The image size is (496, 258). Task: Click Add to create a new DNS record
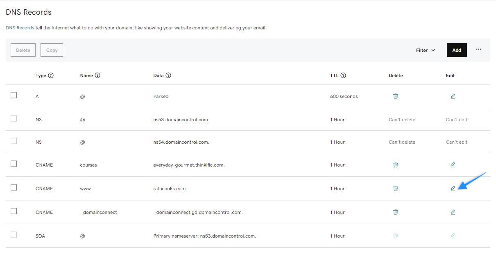coord(456,50)
